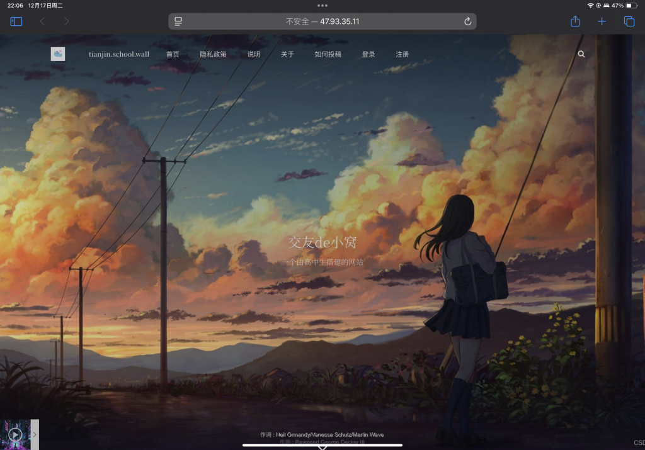
Task: Click the website search magnifier icon
Action: (581, 54)
